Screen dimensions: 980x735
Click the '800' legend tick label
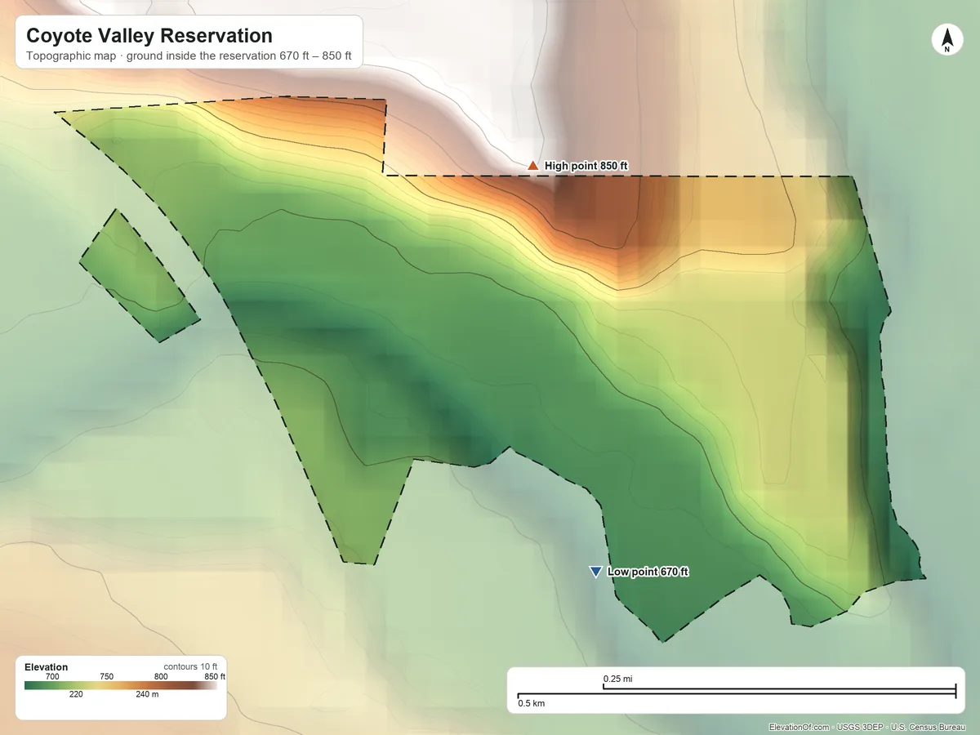click(x=161, y=677)
